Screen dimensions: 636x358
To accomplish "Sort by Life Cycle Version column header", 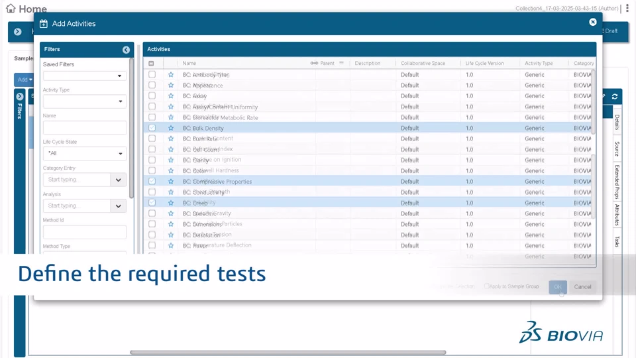I will (x=484, y=64).
